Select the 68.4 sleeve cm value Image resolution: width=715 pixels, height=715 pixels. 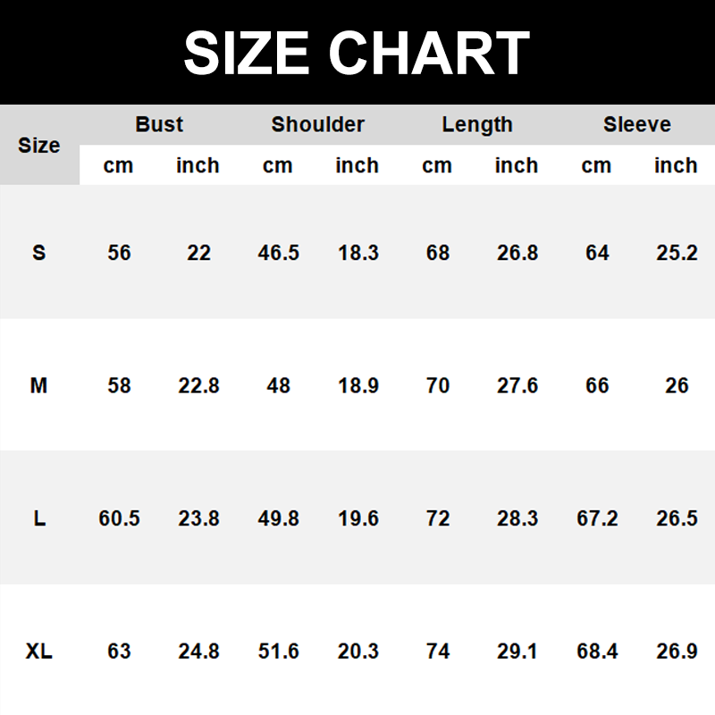(597, 652)
